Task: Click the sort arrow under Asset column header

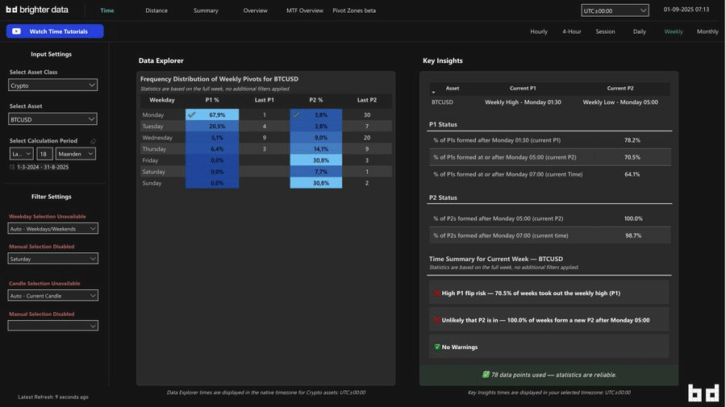Action: (433, 93)
